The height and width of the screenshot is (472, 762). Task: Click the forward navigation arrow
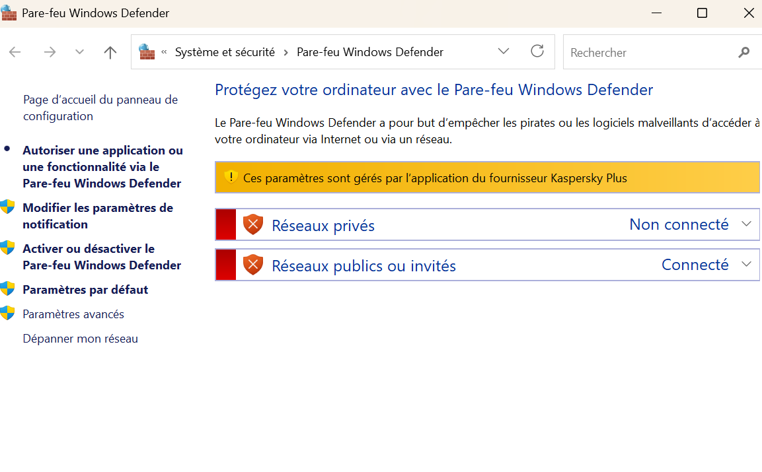coord(50,52)
